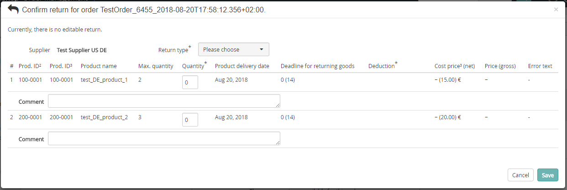Click the Error text column header
This screenshot has height=190, width=567.
540,66
